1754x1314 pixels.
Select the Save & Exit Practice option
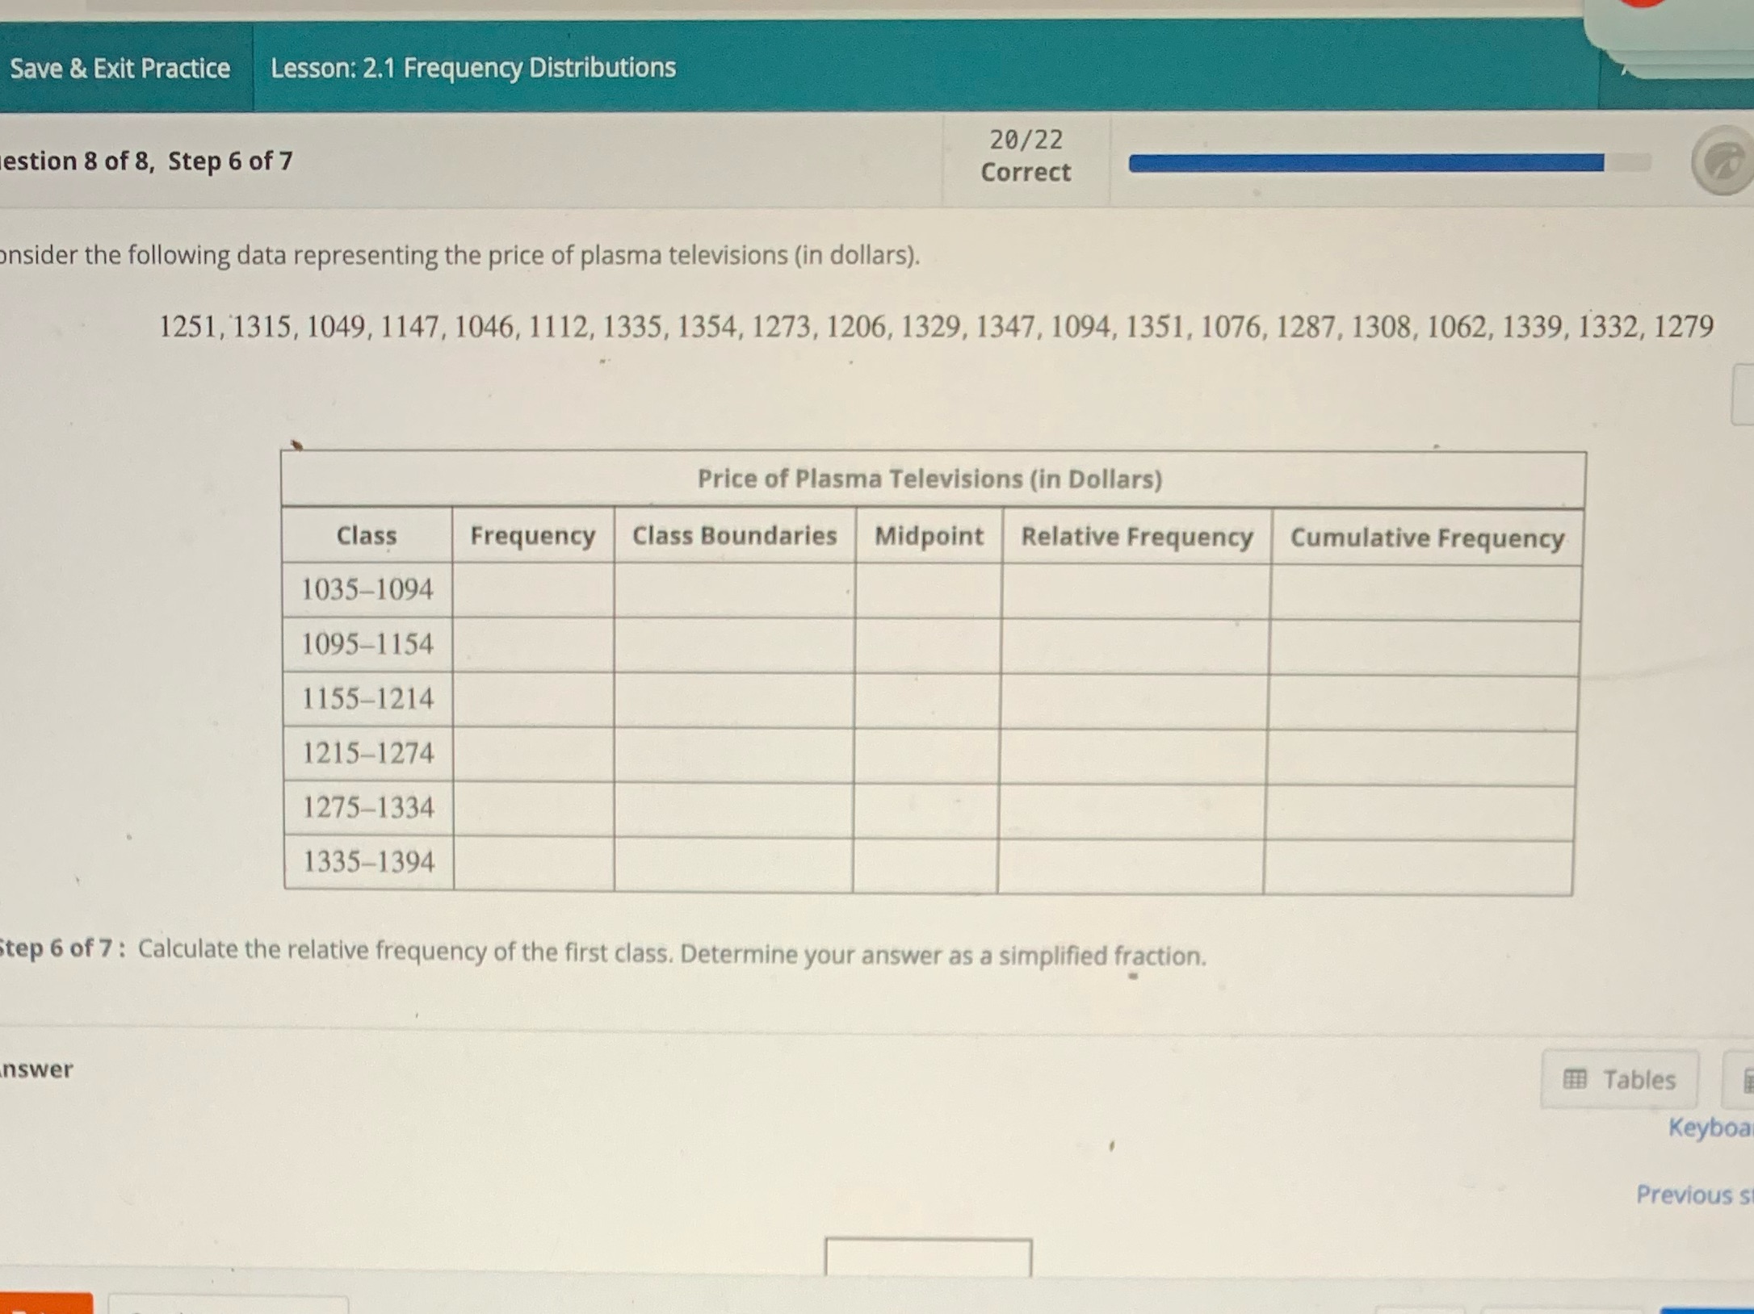(x=120, y=69)
